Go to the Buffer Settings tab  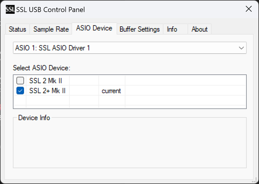(140, 29)
